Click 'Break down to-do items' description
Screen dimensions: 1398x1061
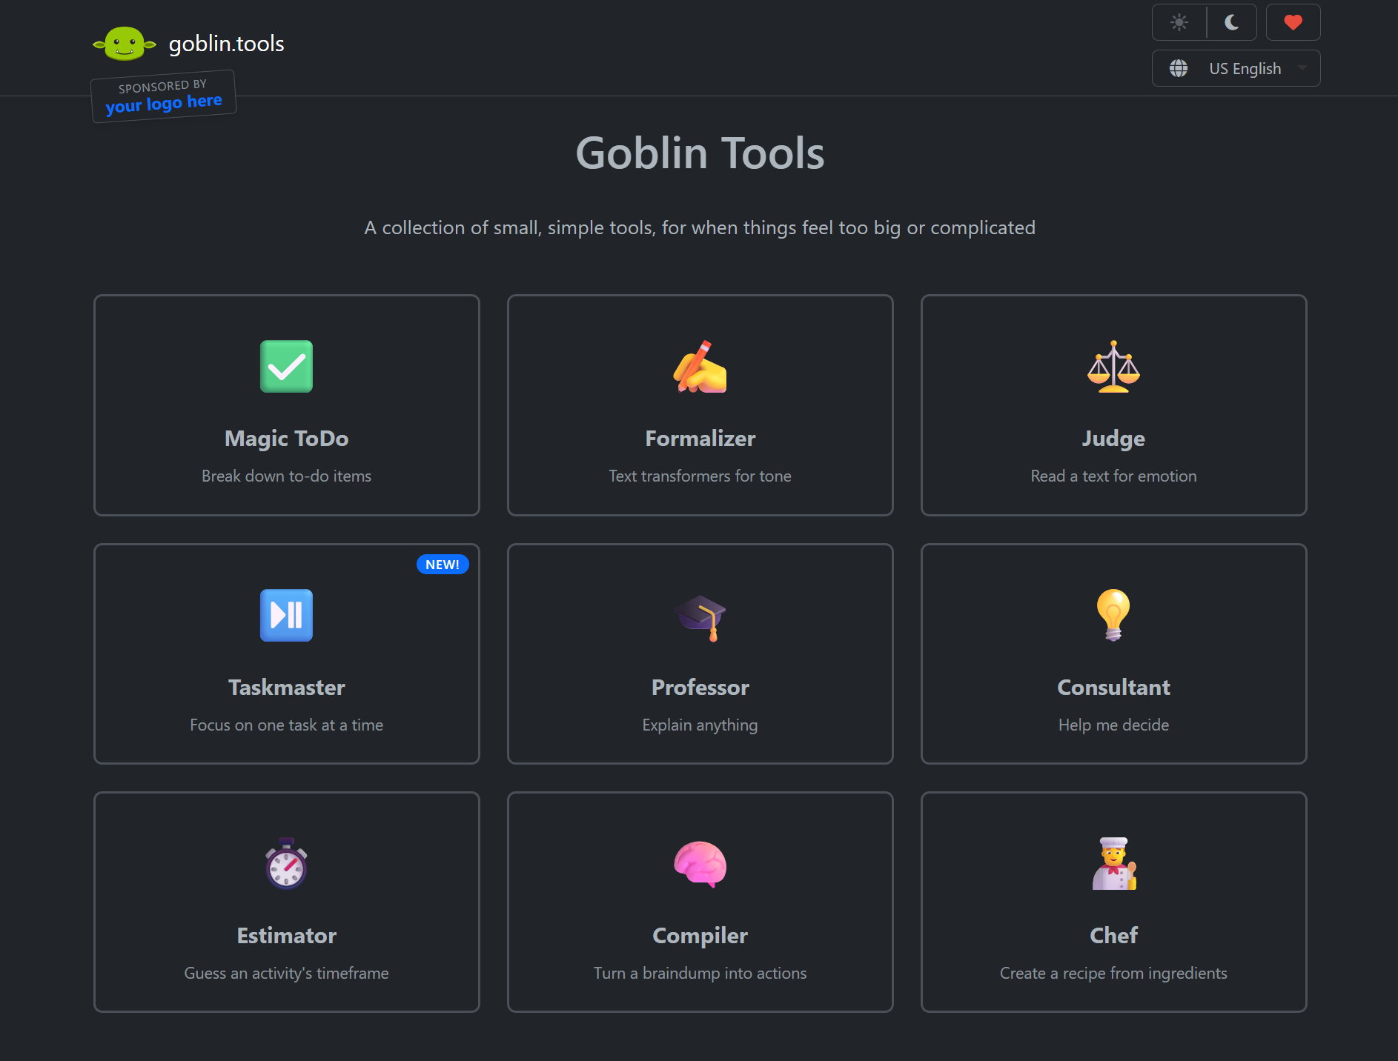[x=286, y=476]
